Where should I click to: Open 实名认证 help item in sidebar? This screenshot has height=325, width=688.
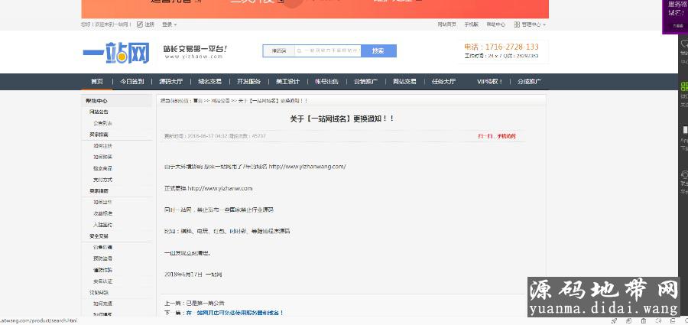[102, 281]
